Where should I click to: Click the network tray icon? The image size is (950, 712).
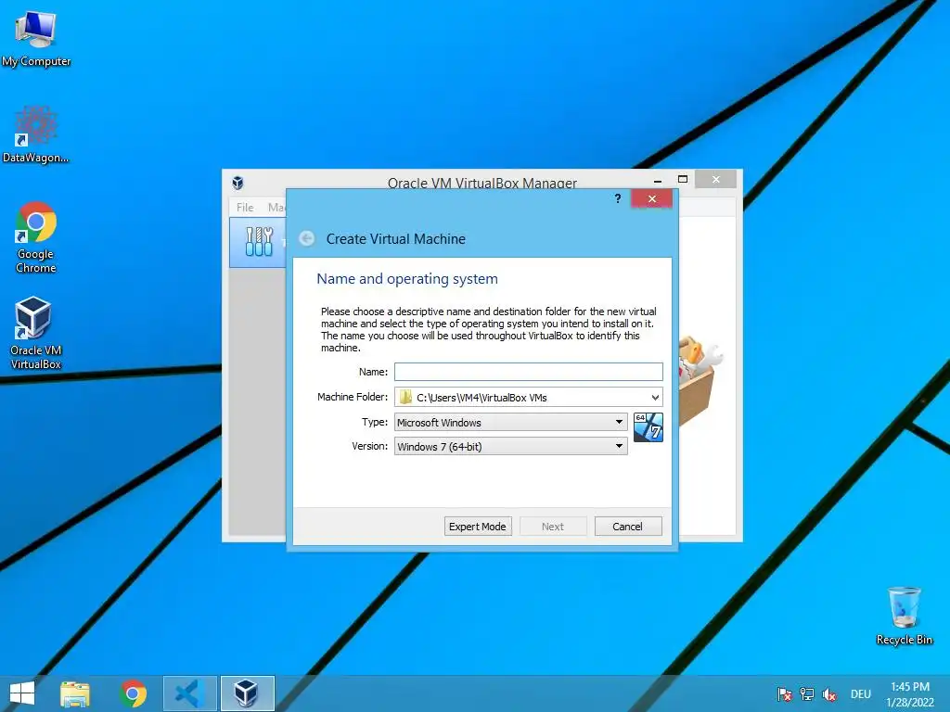click(807, 694)
